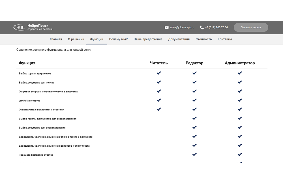Click the sales@nicetu.spb.ru email link
This screenshot has width=283, height=184.
pyautogui.click(x=182, y=27)
